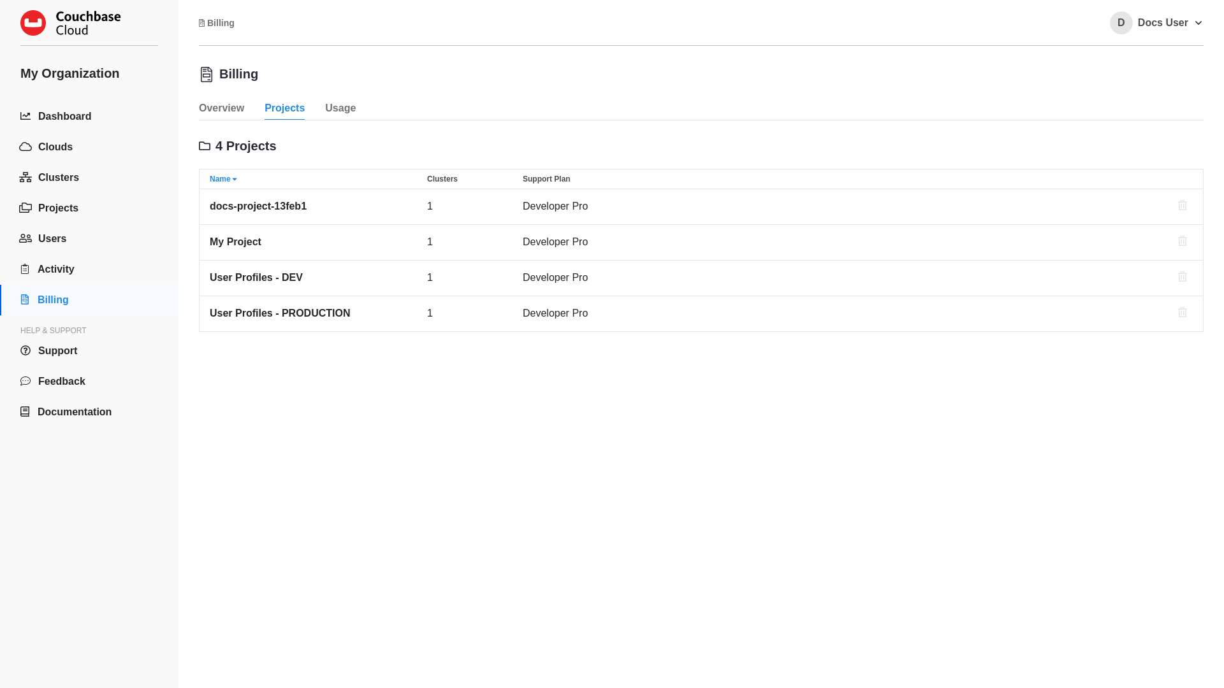
Task: Open the Usage tab
Action: 340,108
